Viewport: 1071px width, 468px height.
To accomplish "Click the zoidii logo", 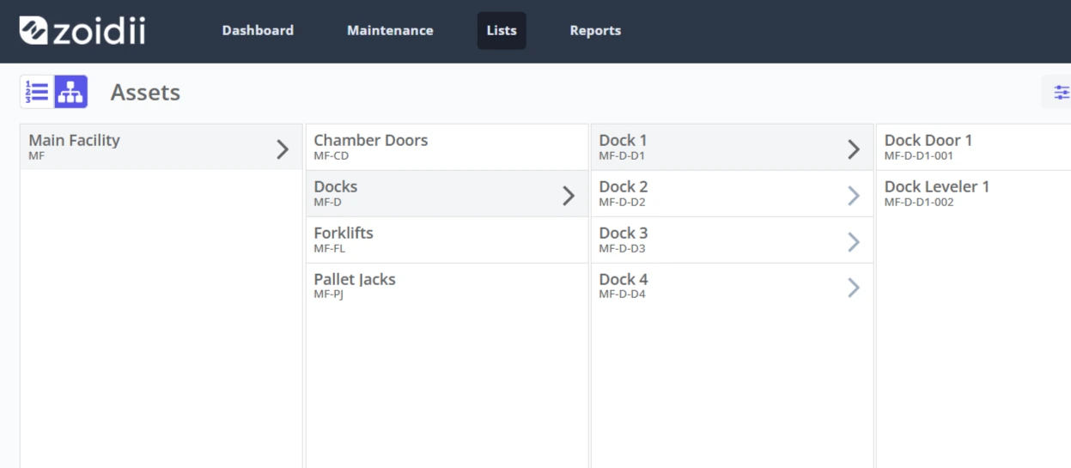I will (83, 31).
